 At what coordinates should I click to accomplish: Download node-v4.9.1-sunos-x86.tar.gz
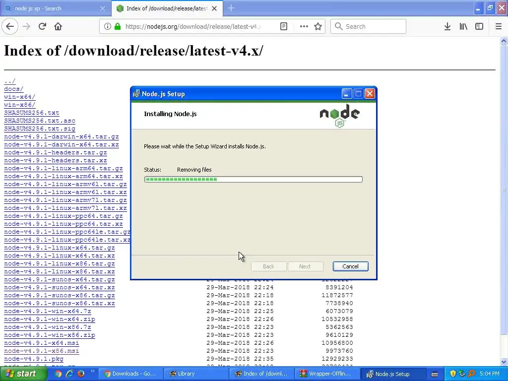click(x=60, y=295)
